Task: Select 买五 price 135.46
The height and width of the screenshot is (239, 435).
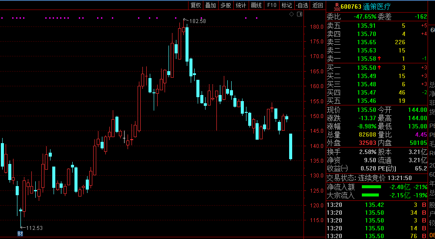Action: pyautogui.click(x=366, y=101)
